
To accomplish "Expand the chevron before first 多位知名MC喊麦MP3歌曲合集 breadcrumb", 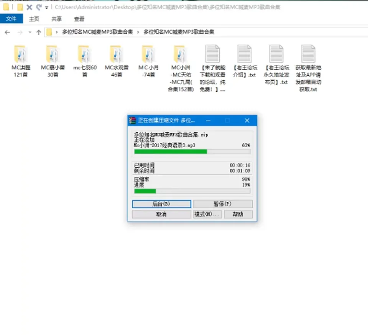I will (57, 32).
